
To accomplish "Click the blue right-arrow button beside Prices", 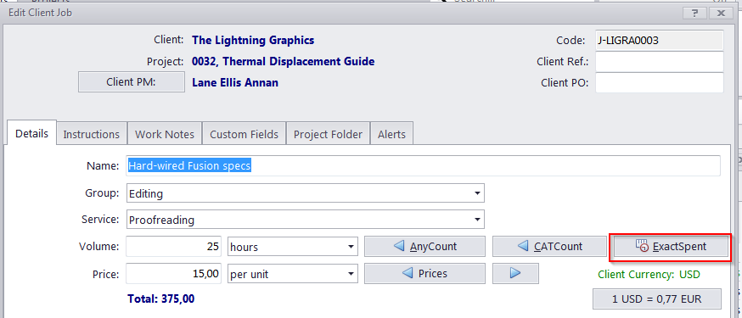I will (515, 273).
